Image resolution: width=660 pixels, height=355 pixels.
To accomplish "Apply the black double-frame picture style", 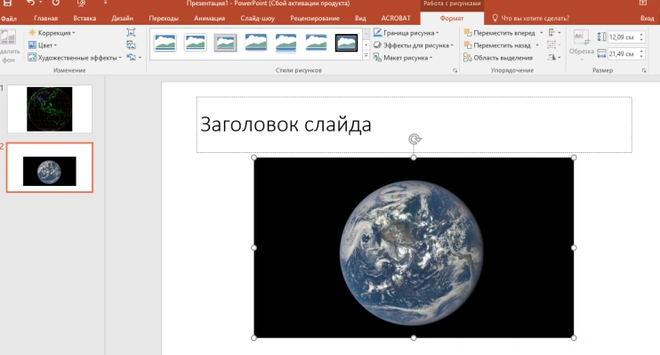I will point(346,43).
